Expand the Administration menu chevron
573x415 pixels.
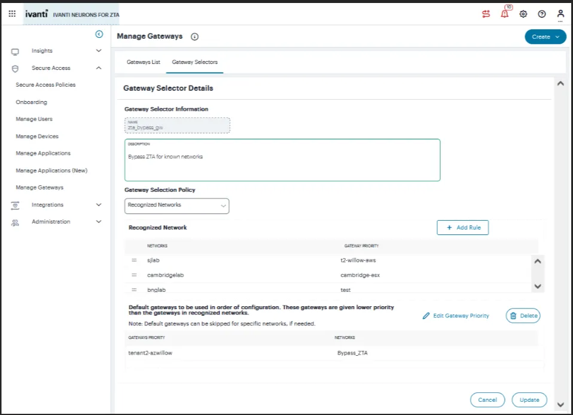coord(99,221)
